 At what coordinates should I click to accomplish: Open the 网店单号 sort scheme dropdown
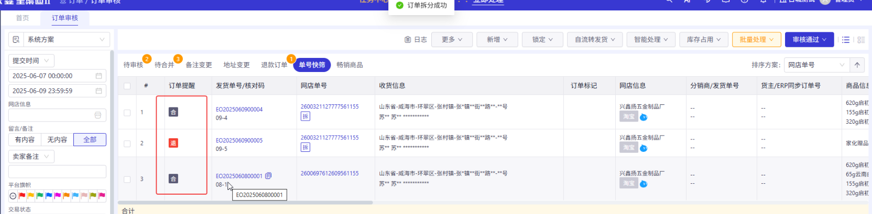coord(816,65)
